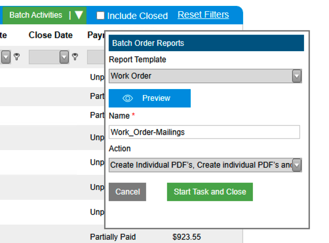Click the Batch Order Reports title bar

tap(206, 43)
